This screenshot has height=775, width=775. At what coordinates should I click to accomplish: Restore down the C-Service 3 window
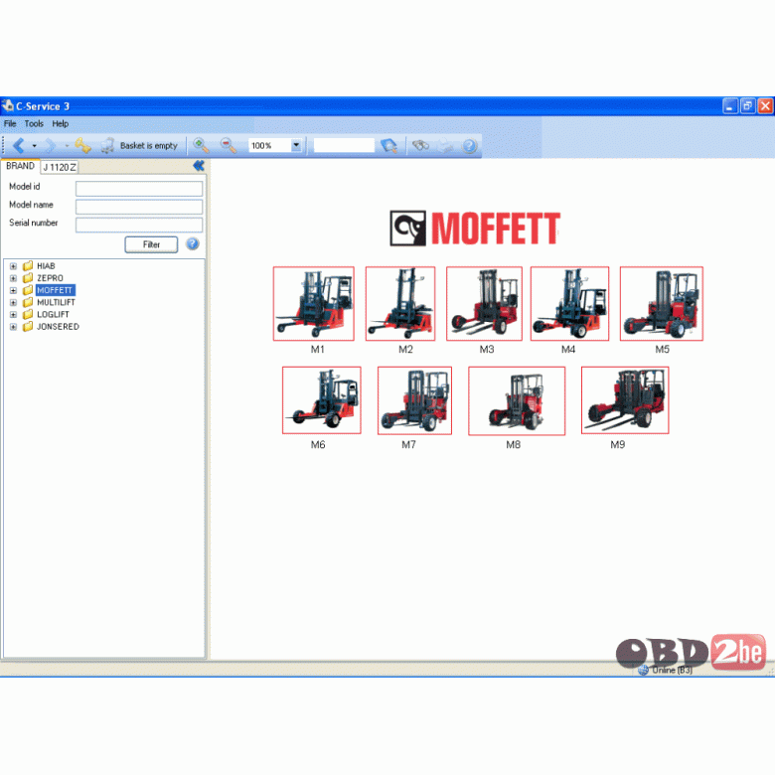coord(748,105)
